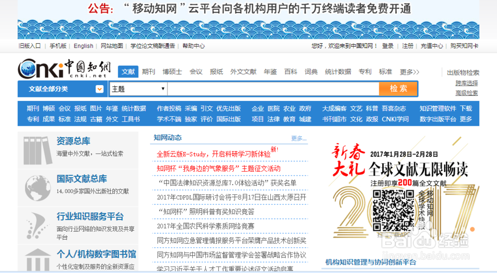
Task: Open the 资源总库 bookshelf icon
Action: [x=37, y=150]
